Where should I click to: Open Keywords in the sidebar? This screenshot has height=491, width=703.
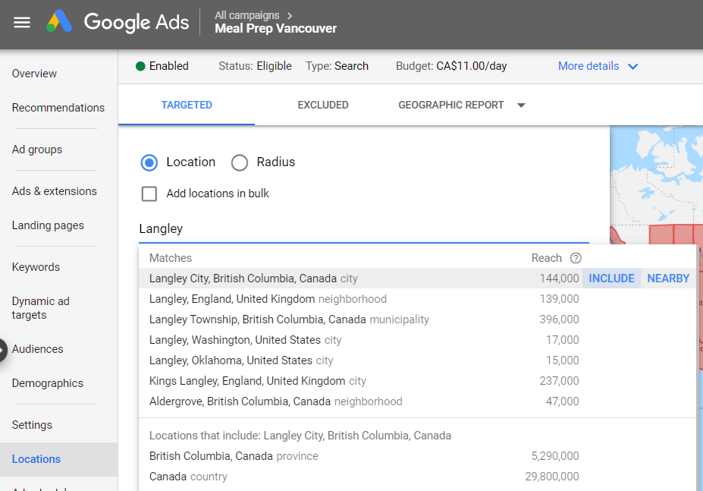tap(36, 267)
